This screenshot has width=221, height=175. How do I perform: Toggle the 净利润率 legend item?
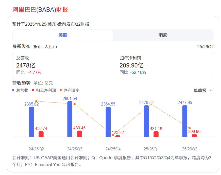tap(70, 90)
